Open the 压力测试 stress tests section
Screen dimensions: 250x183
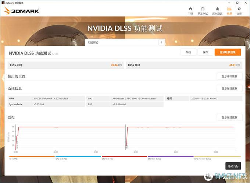(x=217, y=11)
